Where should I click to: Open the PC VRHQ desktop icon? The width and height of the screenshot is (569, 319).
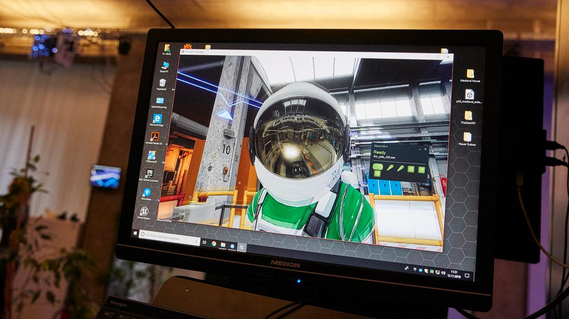pyautogui.click(x=167, y=49)
